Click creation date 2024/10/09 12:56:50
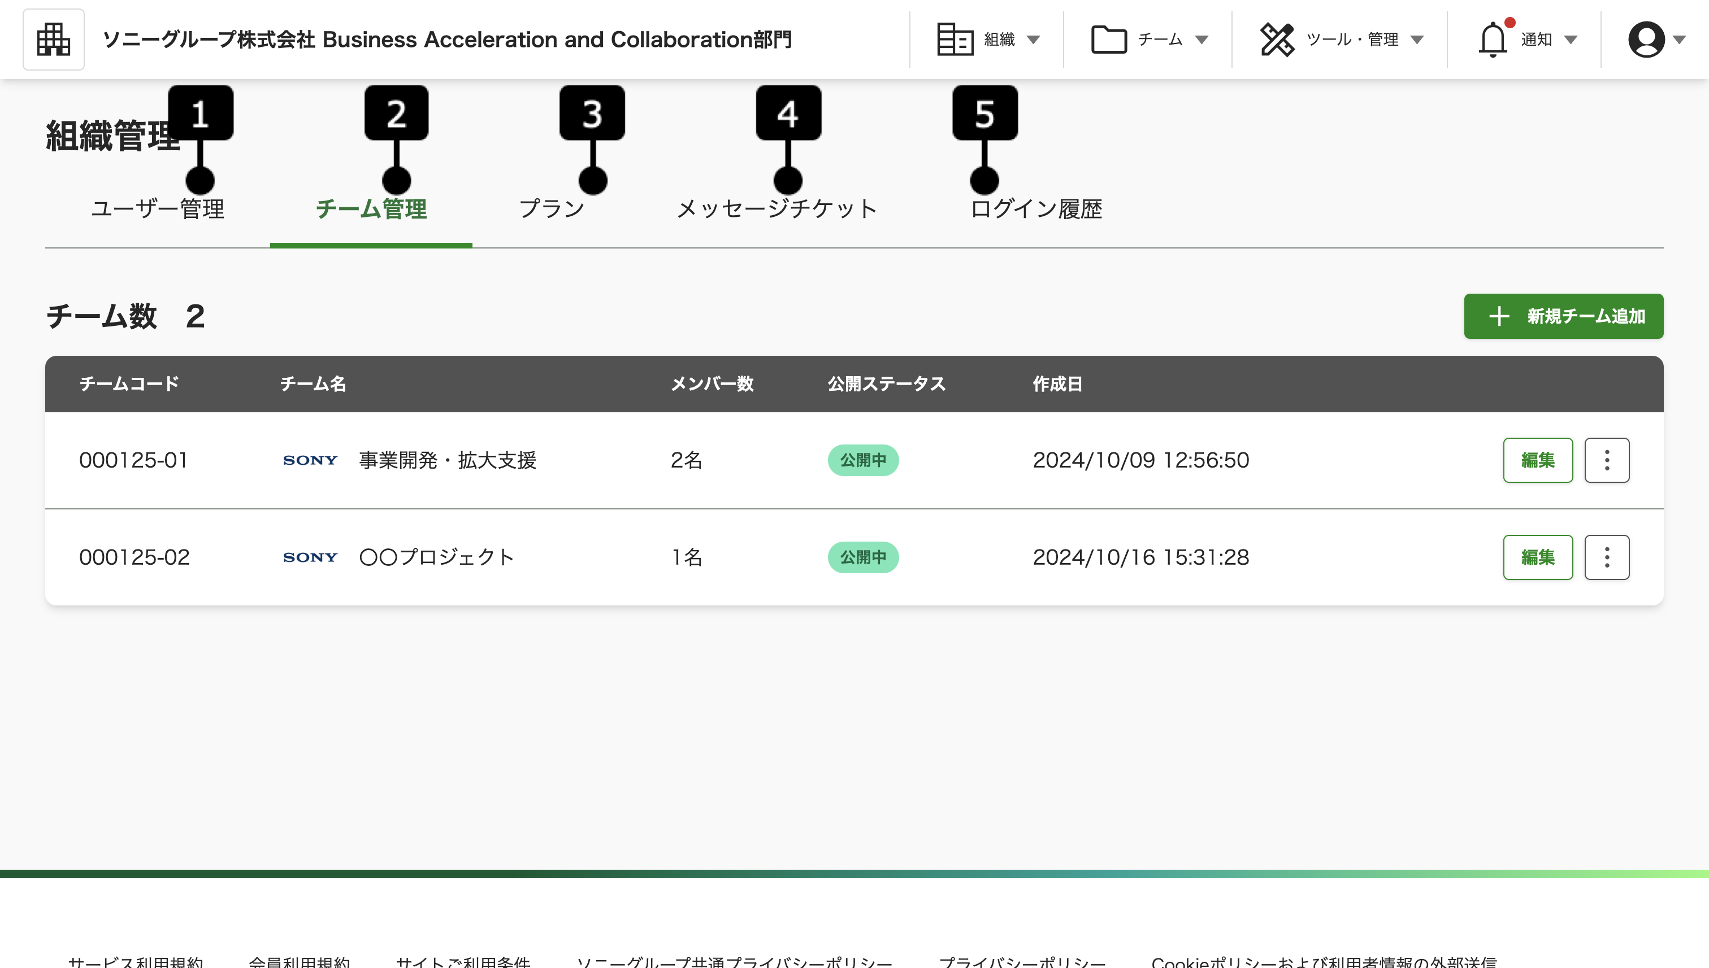The image size is (1709, 968). [x=1141, y=460]
